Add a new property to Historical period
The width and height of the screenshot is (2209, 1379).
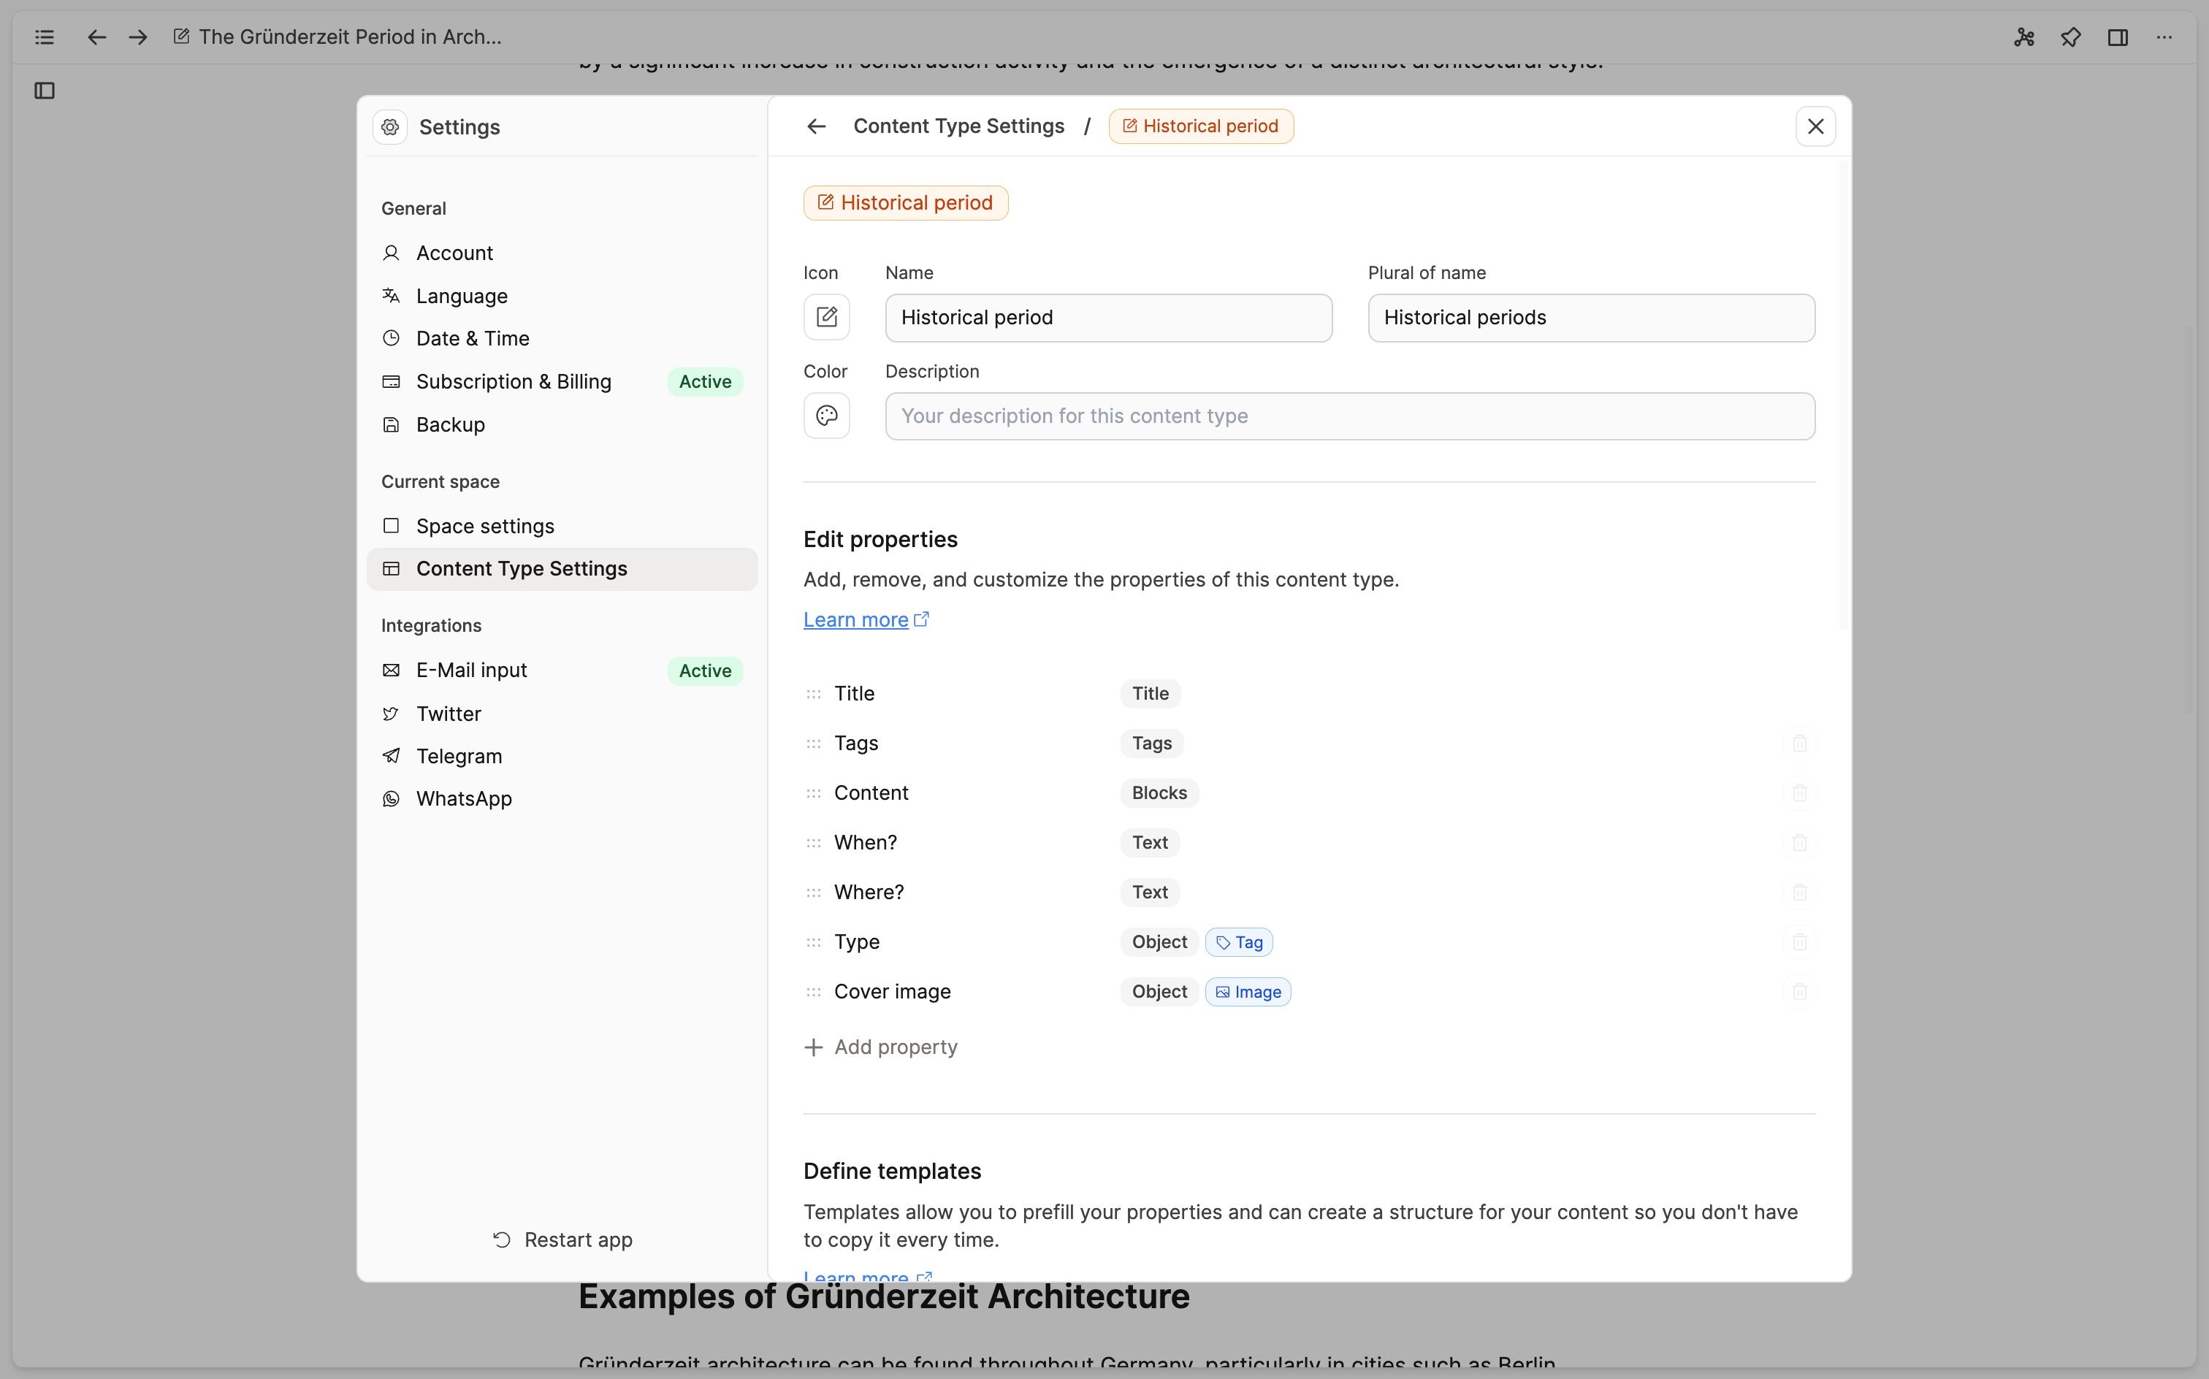pyautogui.click(x=880, y=1047)
